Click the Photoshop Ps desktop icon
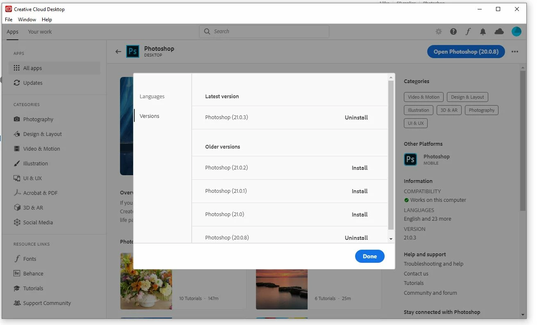537x325 pixels. click(133, 52)
